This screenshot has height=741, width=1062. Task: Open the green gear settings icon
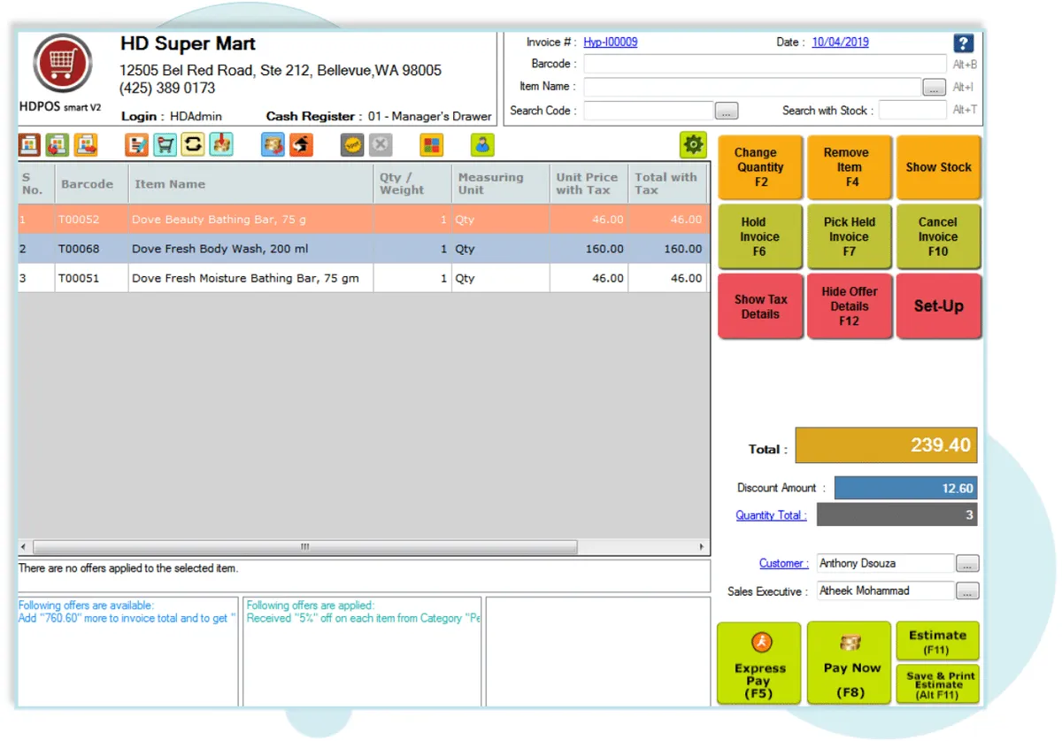coord(693,144)
